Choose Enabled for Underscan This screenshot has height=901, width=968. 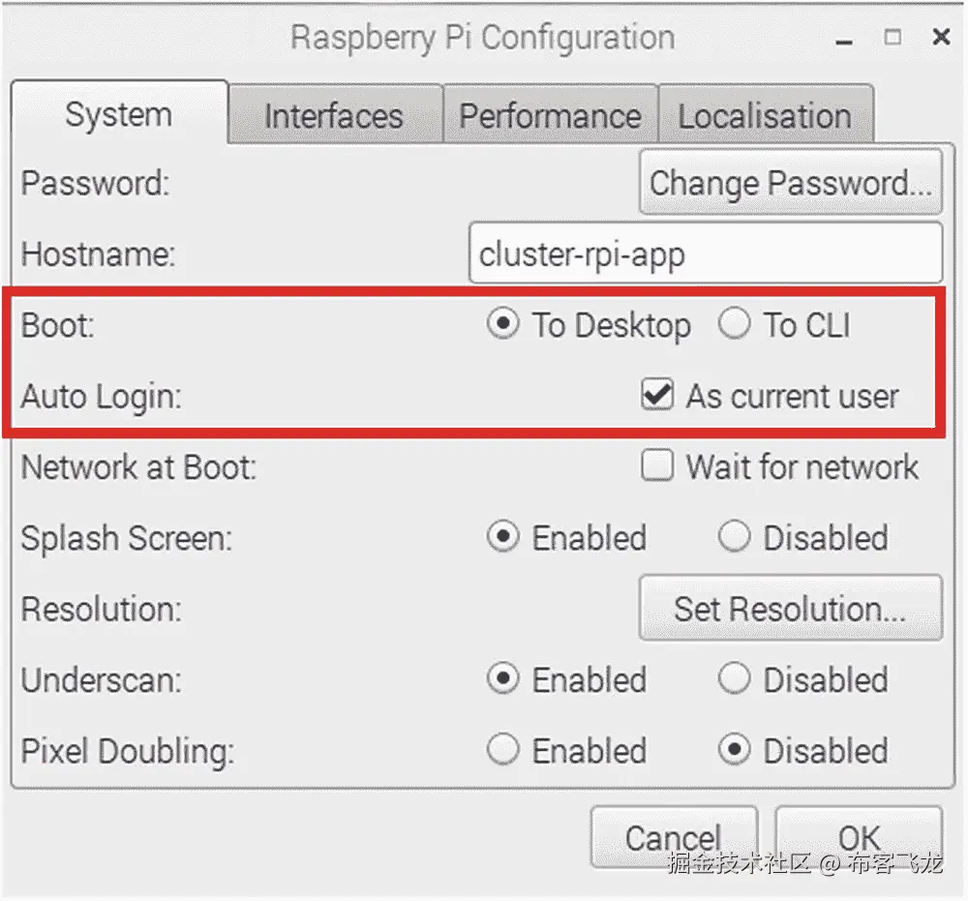502,679
